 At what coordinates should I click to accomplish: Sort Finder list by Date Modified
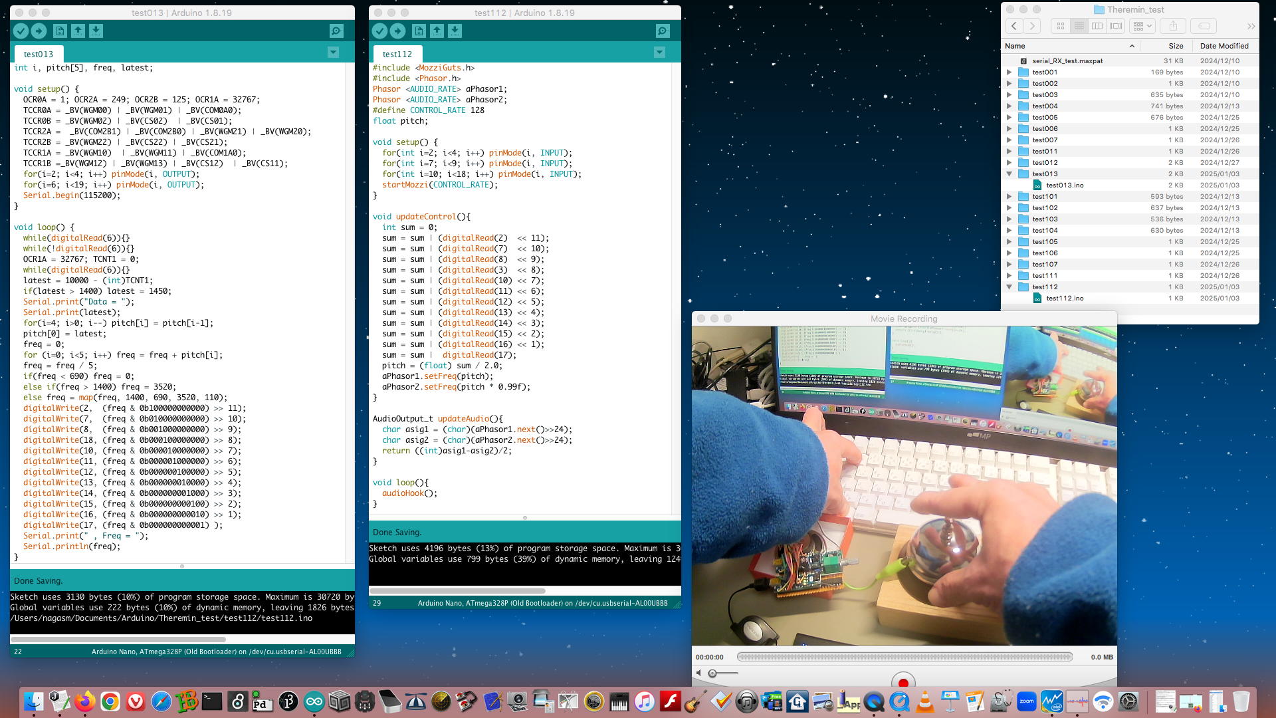(x=1223, y=46)
